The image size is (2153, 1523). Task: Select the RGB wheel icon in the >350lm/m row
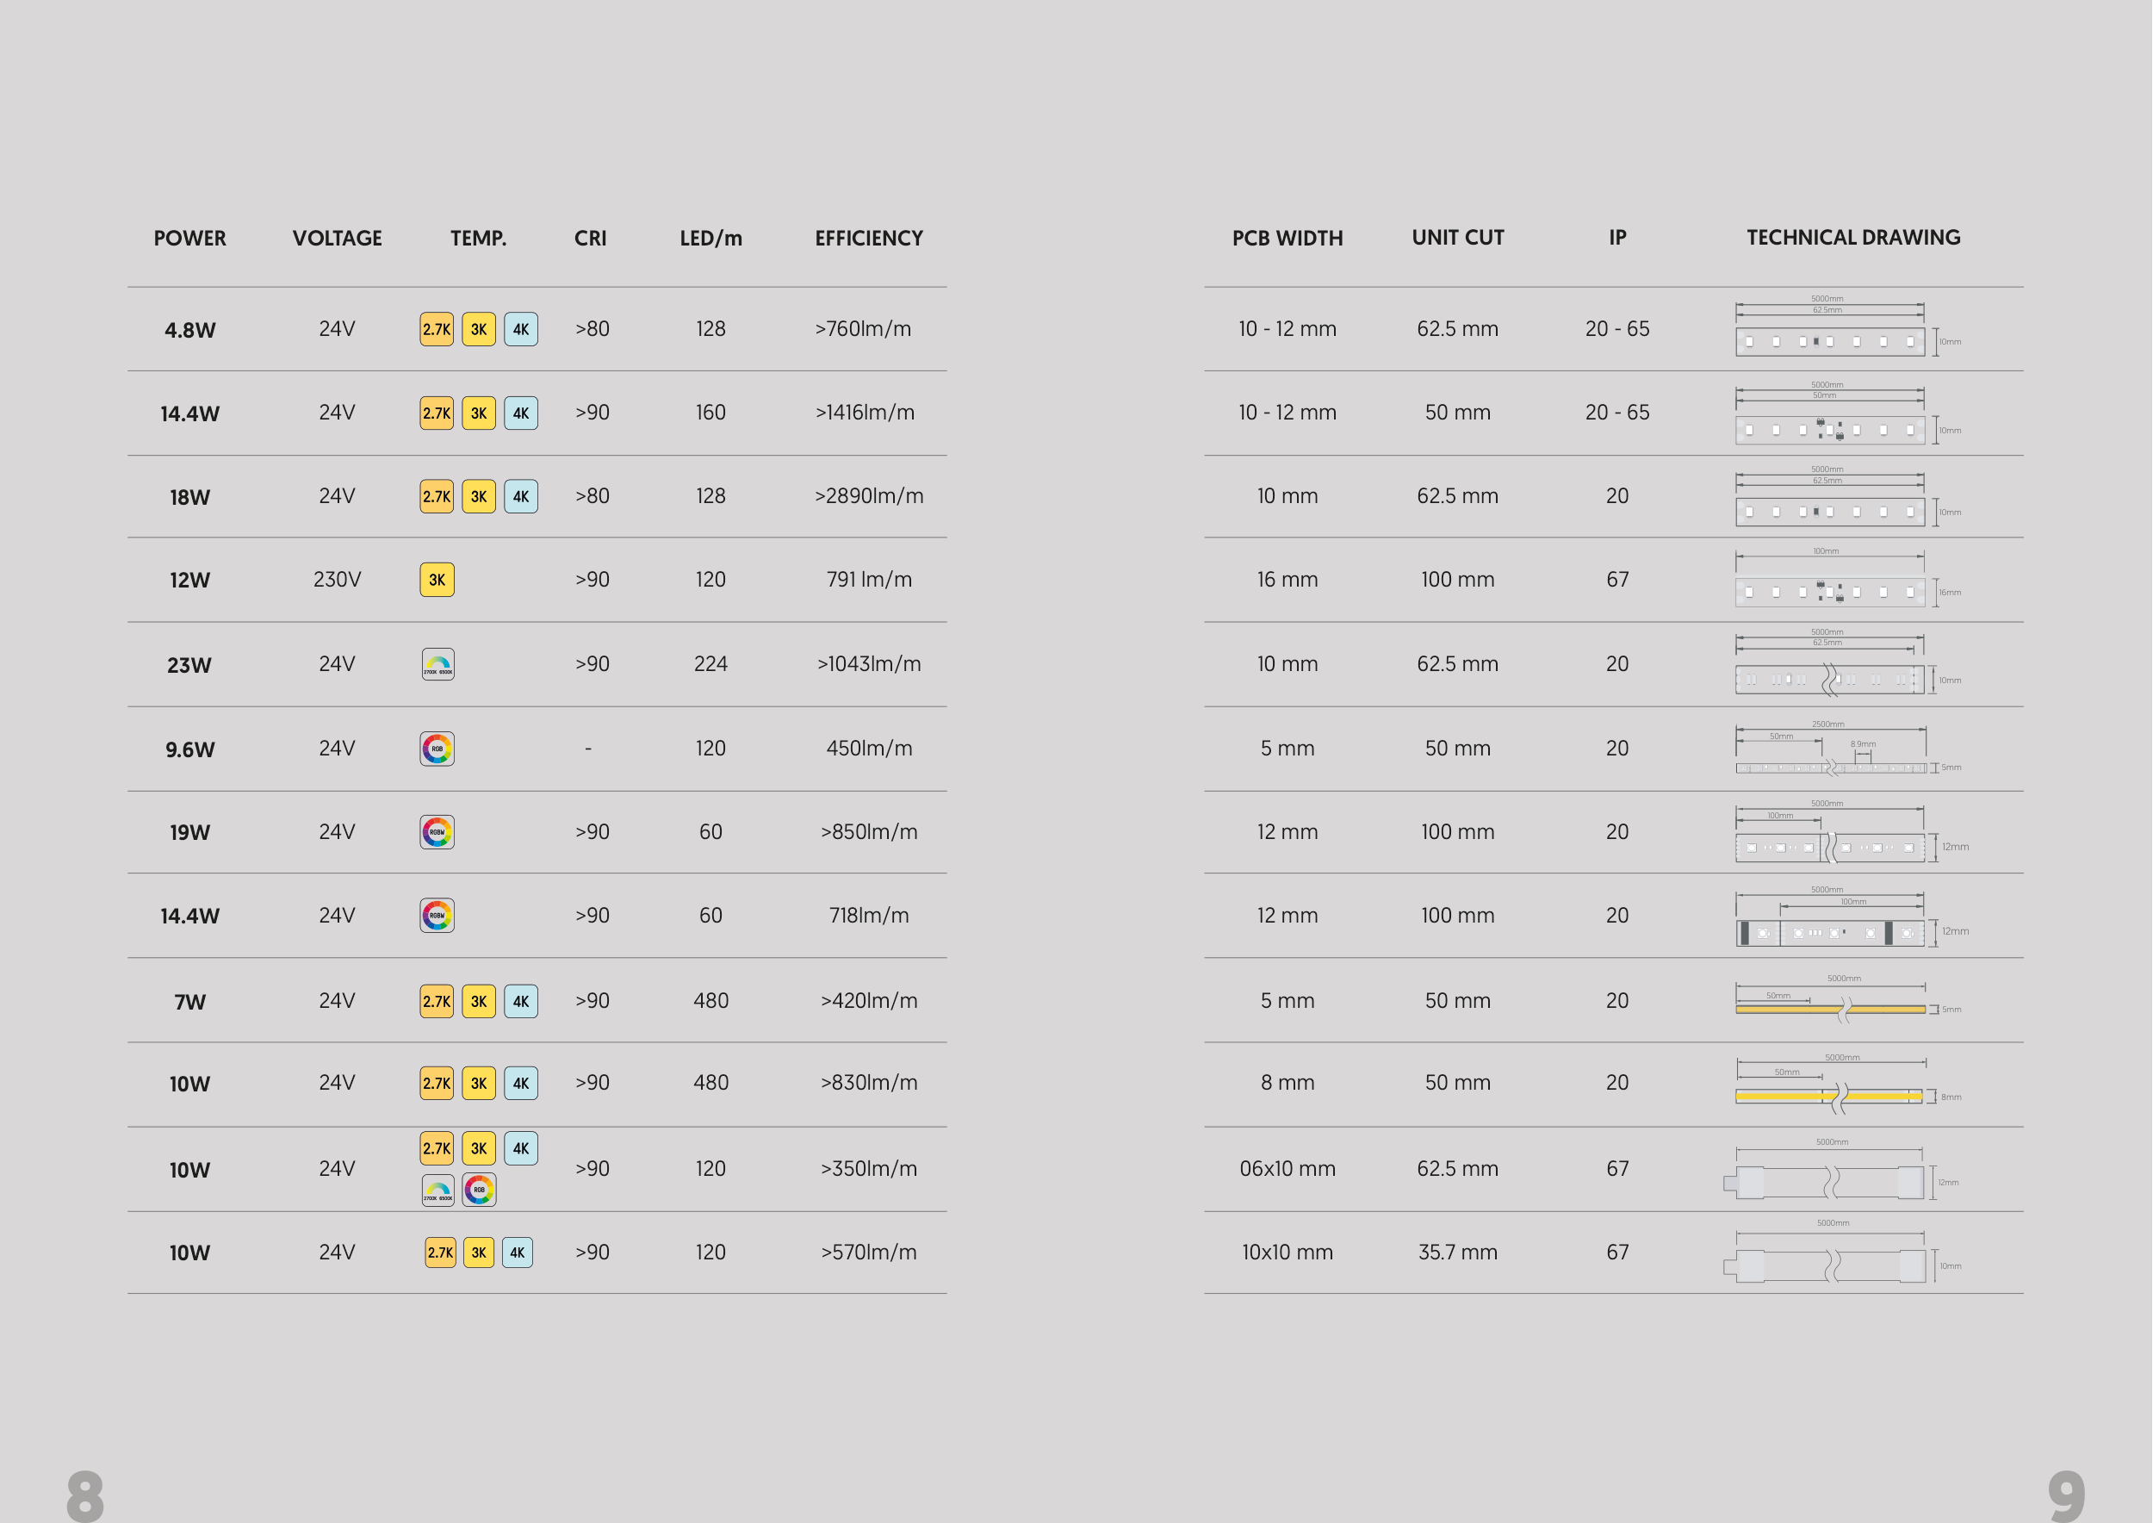coord(479,1189)
